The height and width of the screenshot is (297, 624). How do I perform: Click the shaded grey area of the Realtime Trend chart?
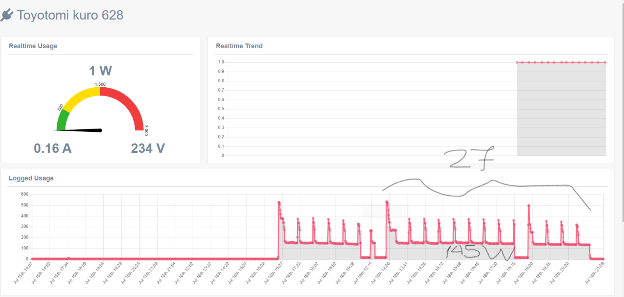(x=562, y=109)
